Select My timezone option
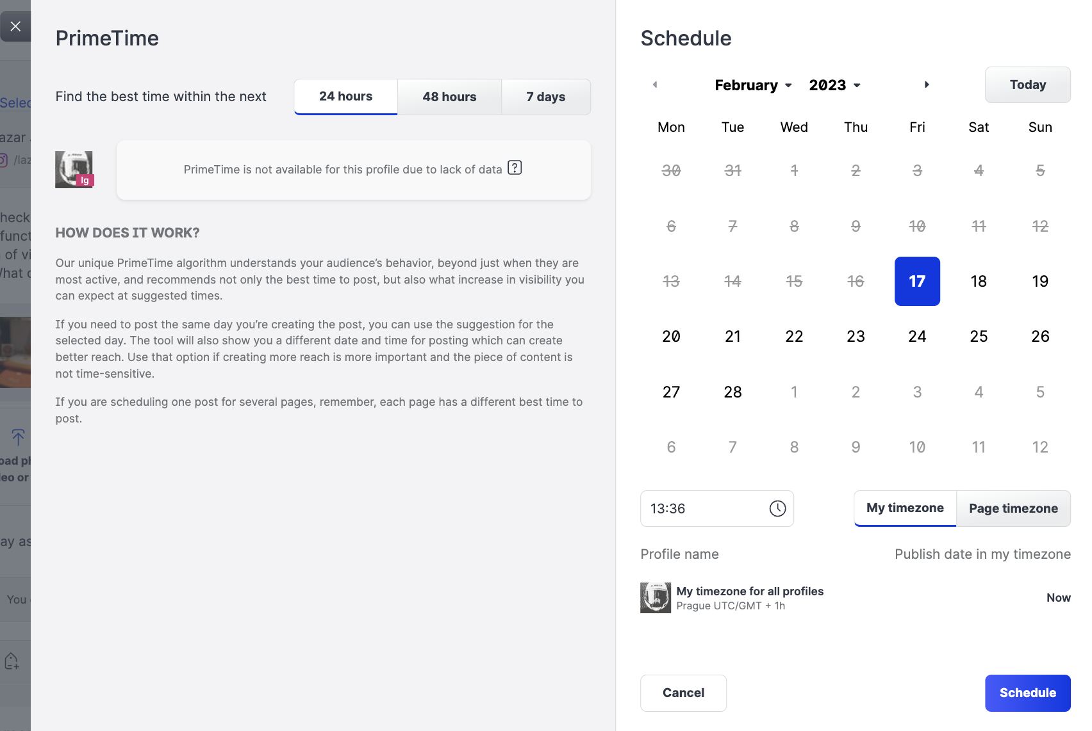The image size is (1092, 731). (905, 508)
